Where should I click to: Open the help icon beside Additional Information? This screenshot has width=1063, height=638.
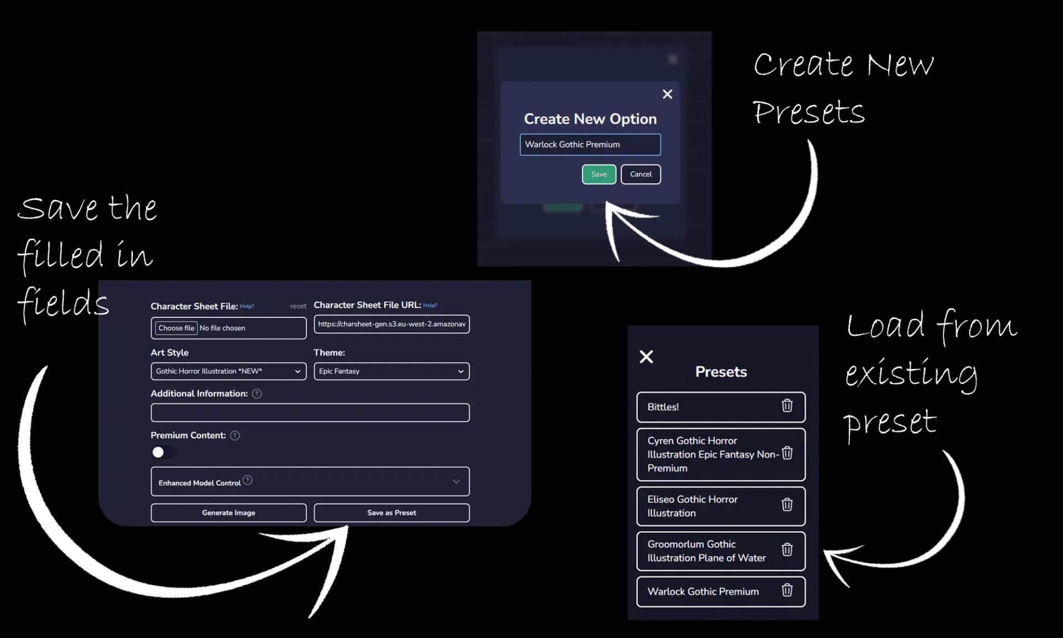point(256,394)
